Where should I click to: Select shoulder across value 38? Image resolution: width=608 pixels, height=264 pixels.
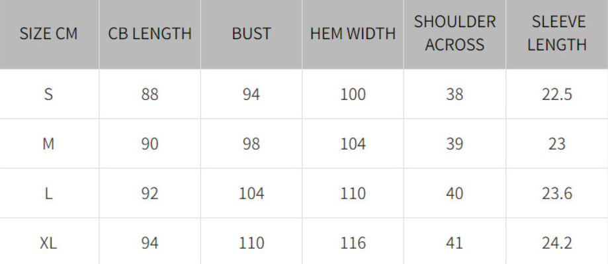tap(455, 94)
